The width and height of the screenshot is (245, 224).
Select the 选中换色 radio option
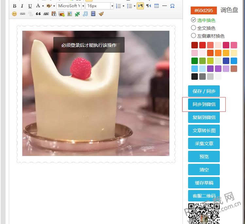[x=193, y=20]
